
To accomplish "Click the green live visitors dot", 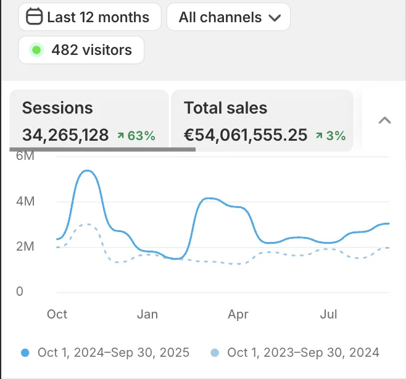I will (36, 50).
